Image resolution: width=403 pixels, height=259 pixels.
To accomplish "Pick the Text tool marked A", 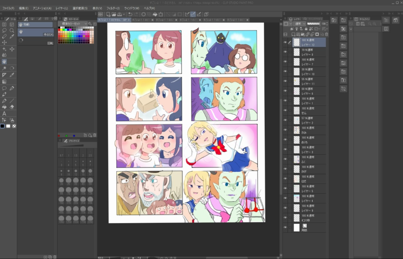I will click(x=4, y=114).
